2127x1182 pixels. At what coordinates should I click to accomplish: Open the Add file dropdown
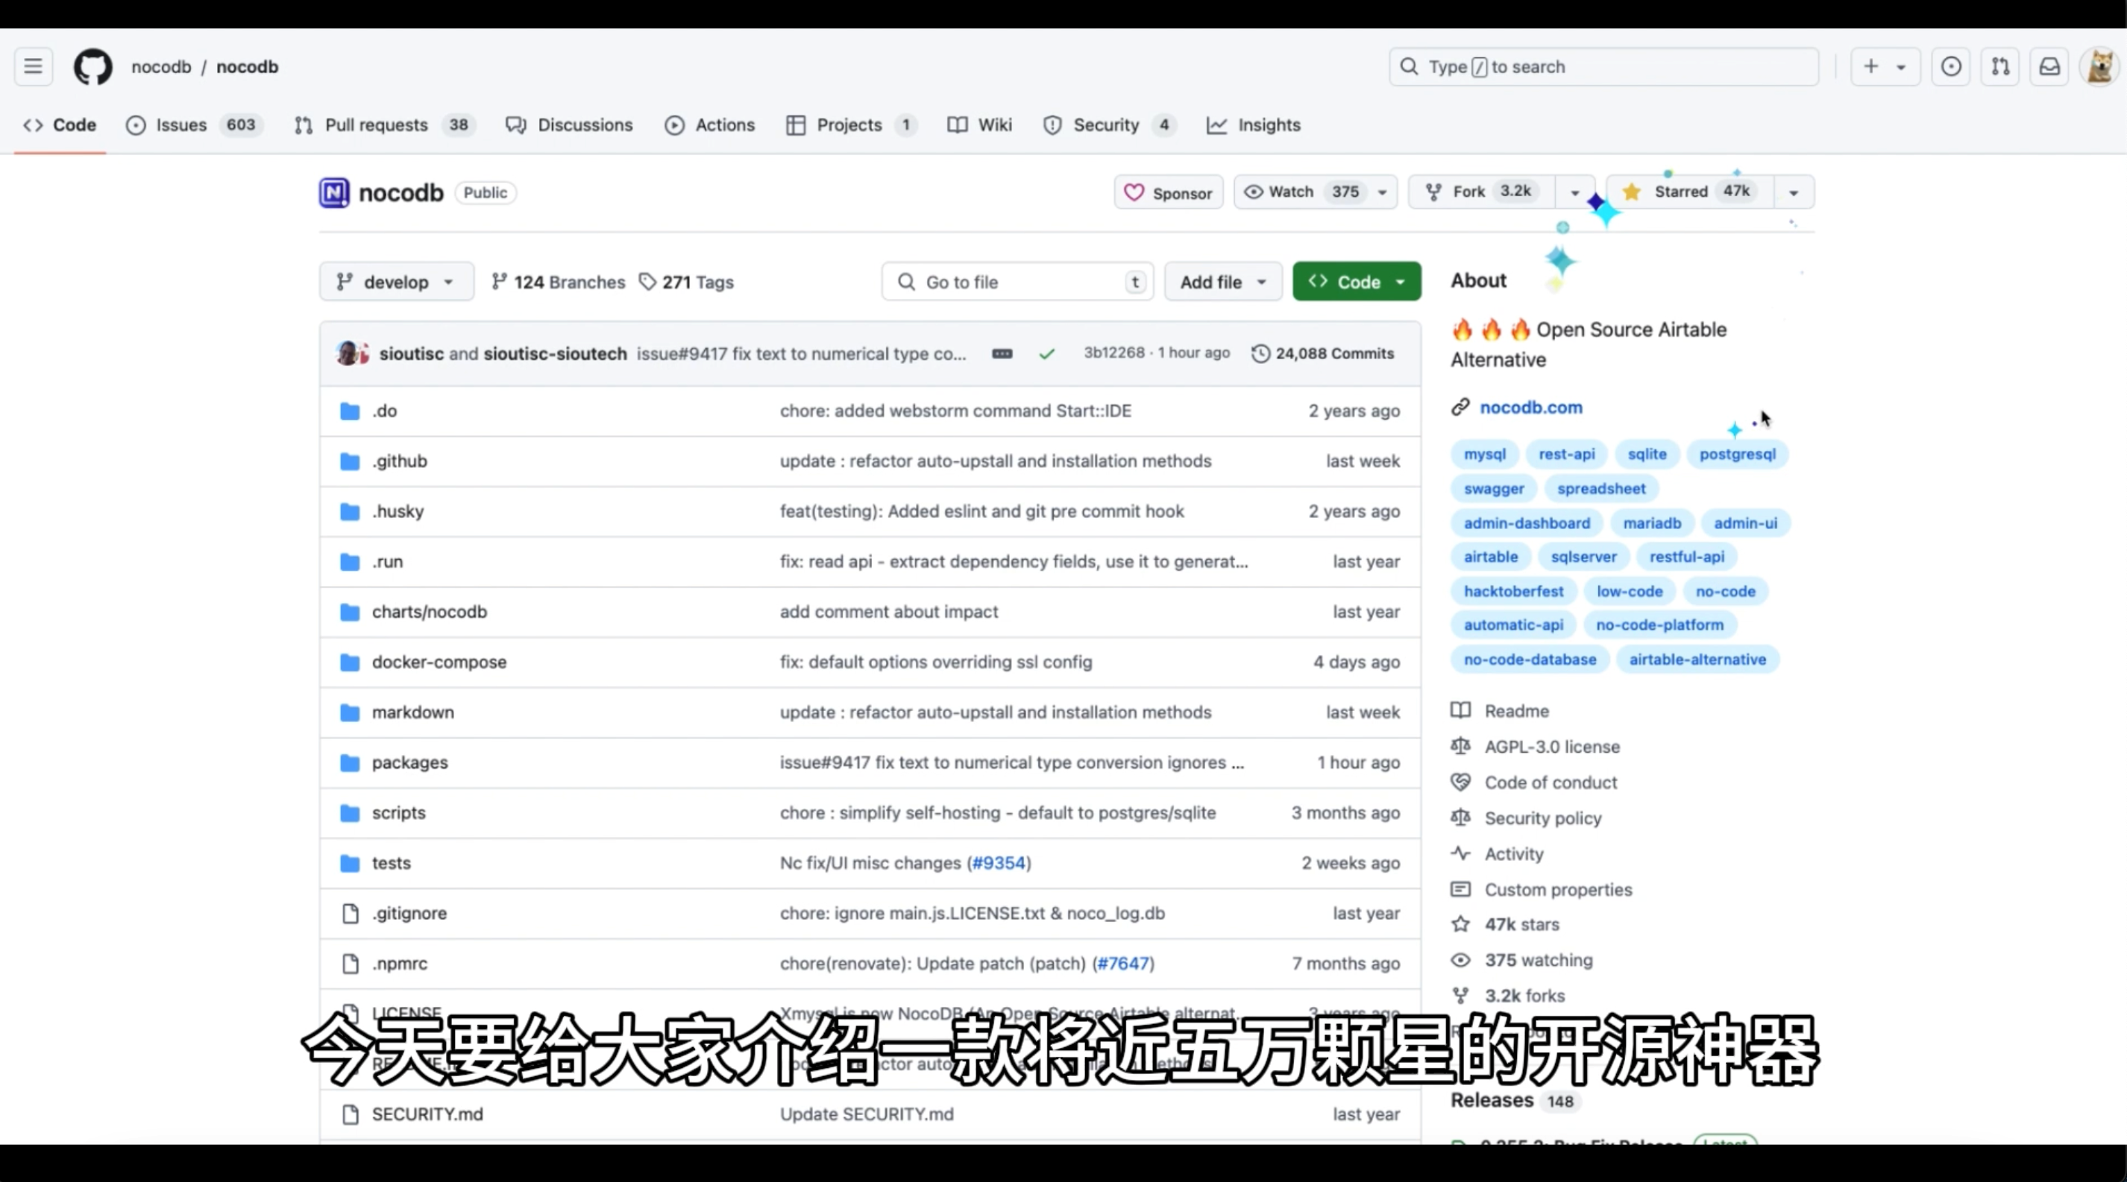(1223, 282)
